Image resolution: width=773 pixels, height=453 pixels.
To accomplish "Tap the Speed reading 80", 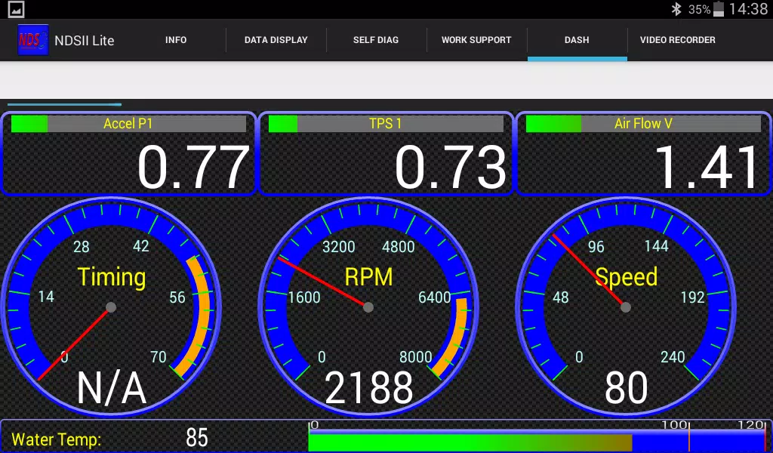I will click(x=626, y=388).
